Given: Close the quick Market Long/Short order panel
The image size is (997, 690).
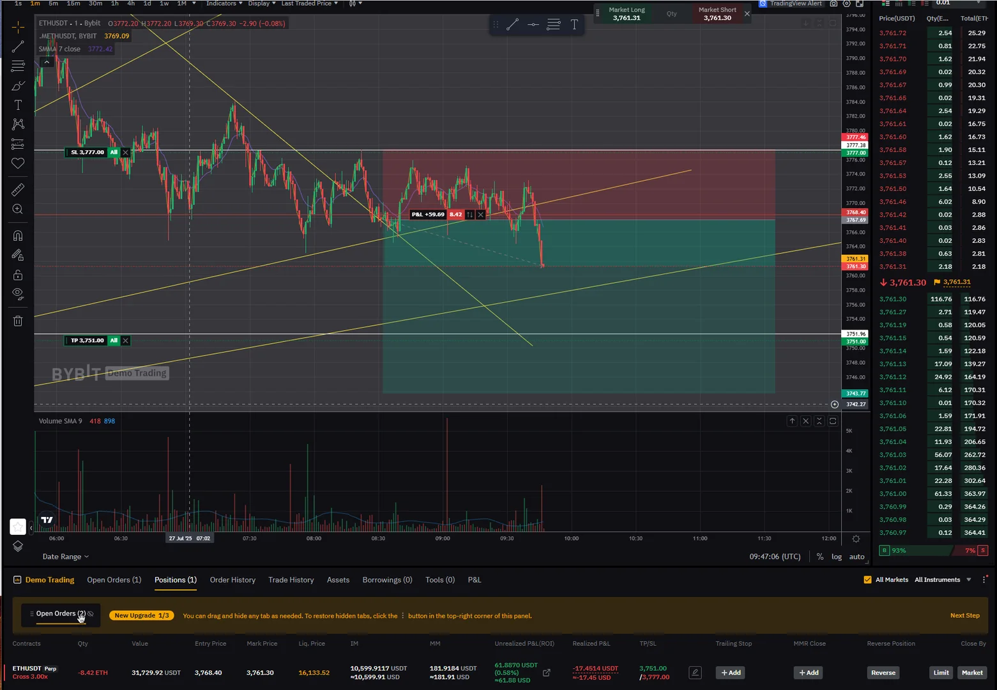Looking at the screenshot, I should 747,13.
